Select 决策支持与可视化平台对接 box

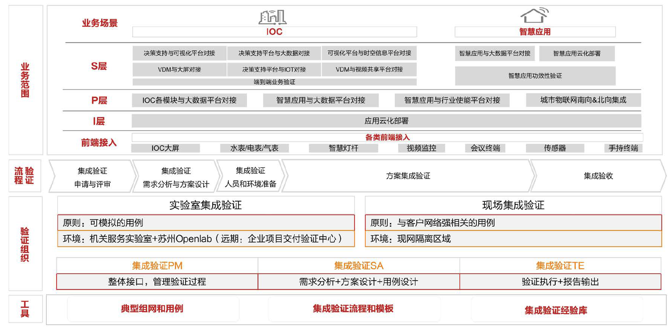[179, 53]
